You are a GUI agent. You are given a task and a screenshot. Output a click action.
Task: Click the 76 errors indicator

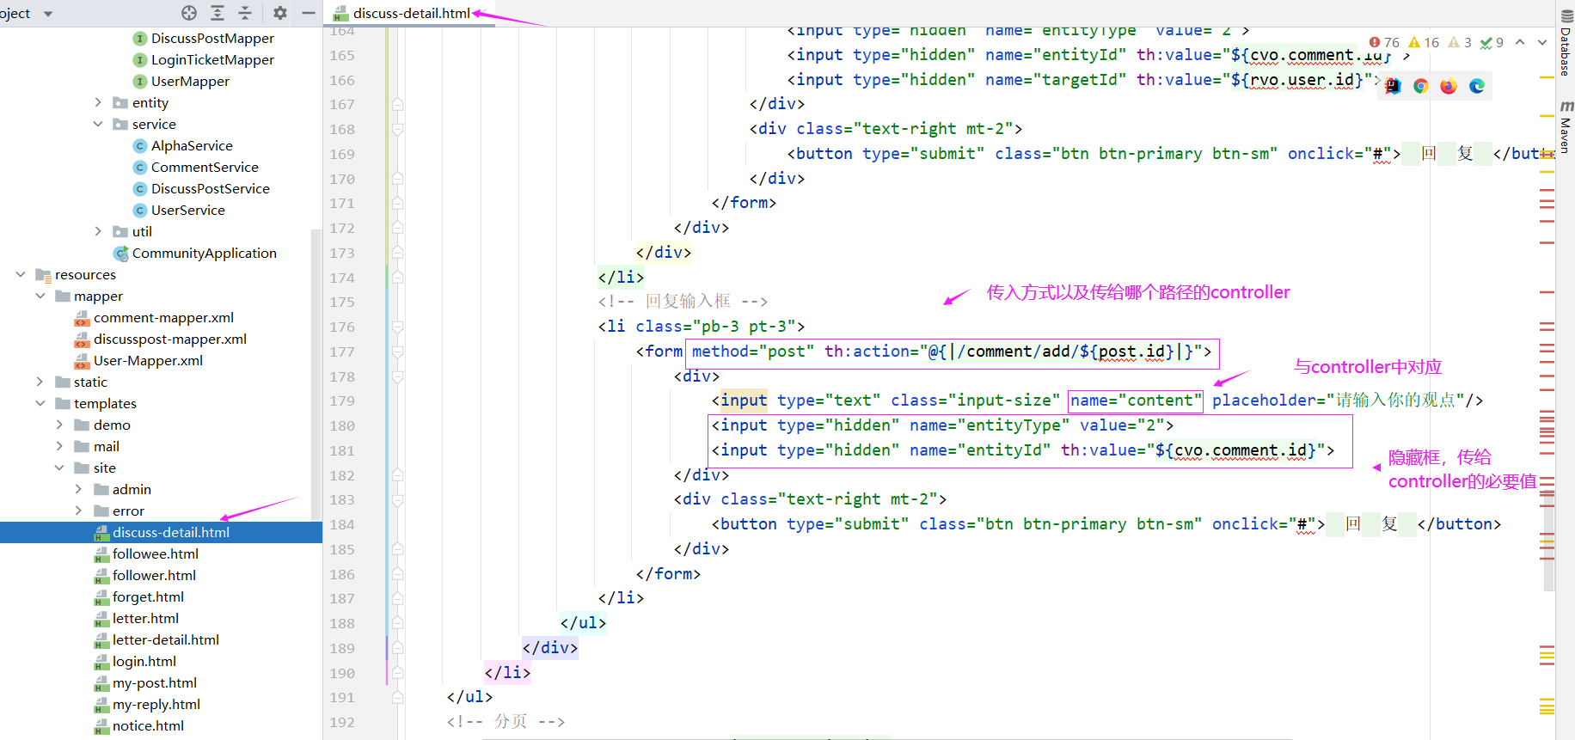coord(1384,42)
